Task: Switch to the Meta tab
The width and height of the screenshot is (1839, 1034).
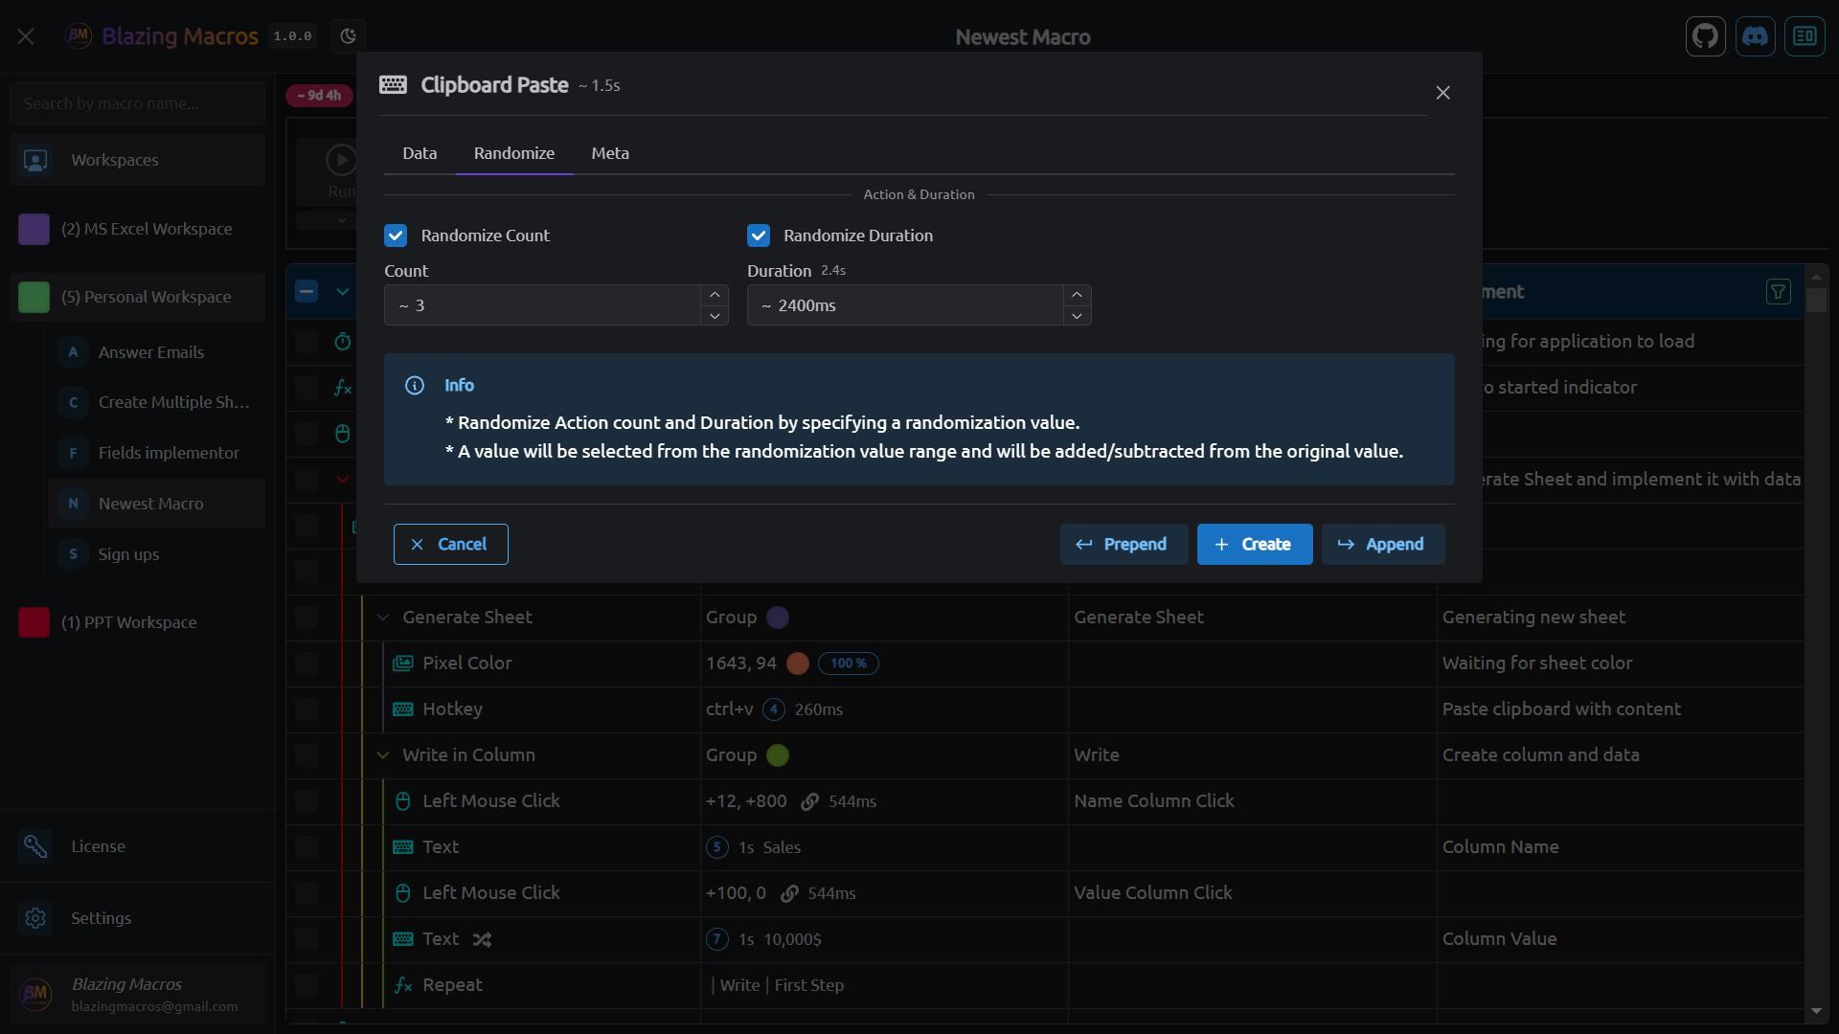Action: (x=610, y=153)
